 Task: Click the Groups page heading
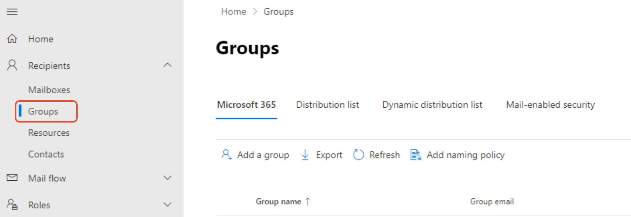pos(247,48)
